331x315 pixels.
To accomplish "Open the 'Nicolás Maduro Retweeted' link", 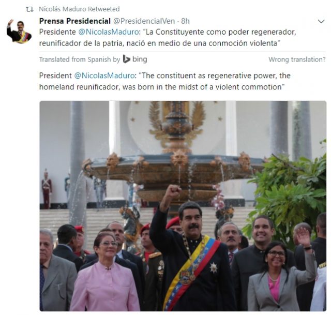I will tap(79, 9).
